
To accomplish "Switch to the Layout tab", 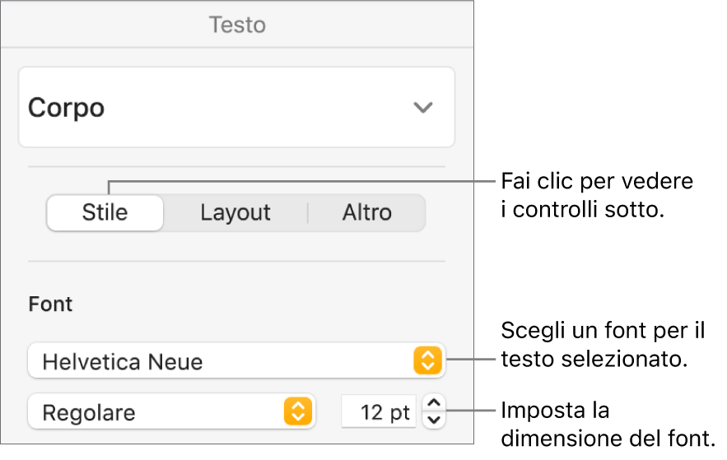I will (x=235, y=212).
